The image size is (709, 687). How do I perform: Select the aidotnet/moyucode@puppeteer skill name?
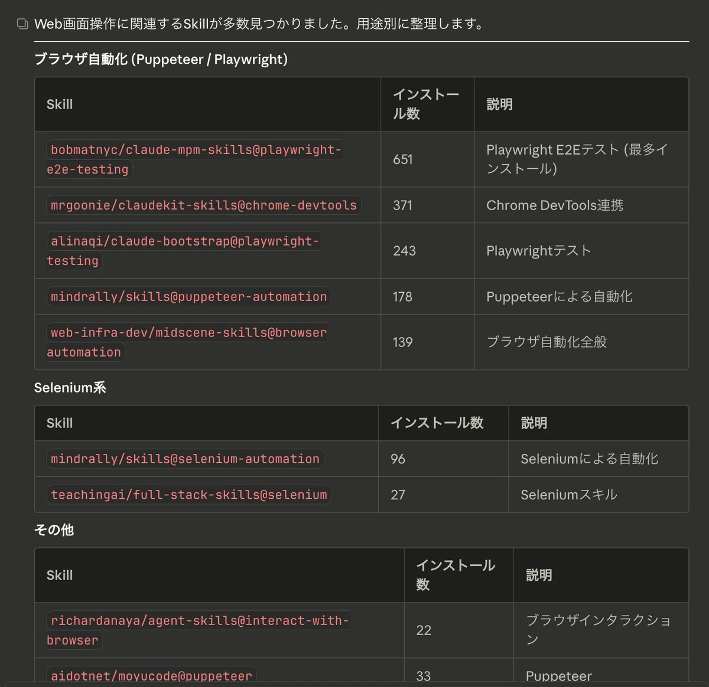click(151, 676)
